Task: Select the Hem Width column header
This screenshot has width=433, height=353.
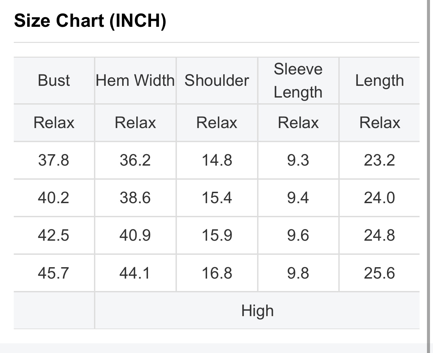Action: point(135,80)
